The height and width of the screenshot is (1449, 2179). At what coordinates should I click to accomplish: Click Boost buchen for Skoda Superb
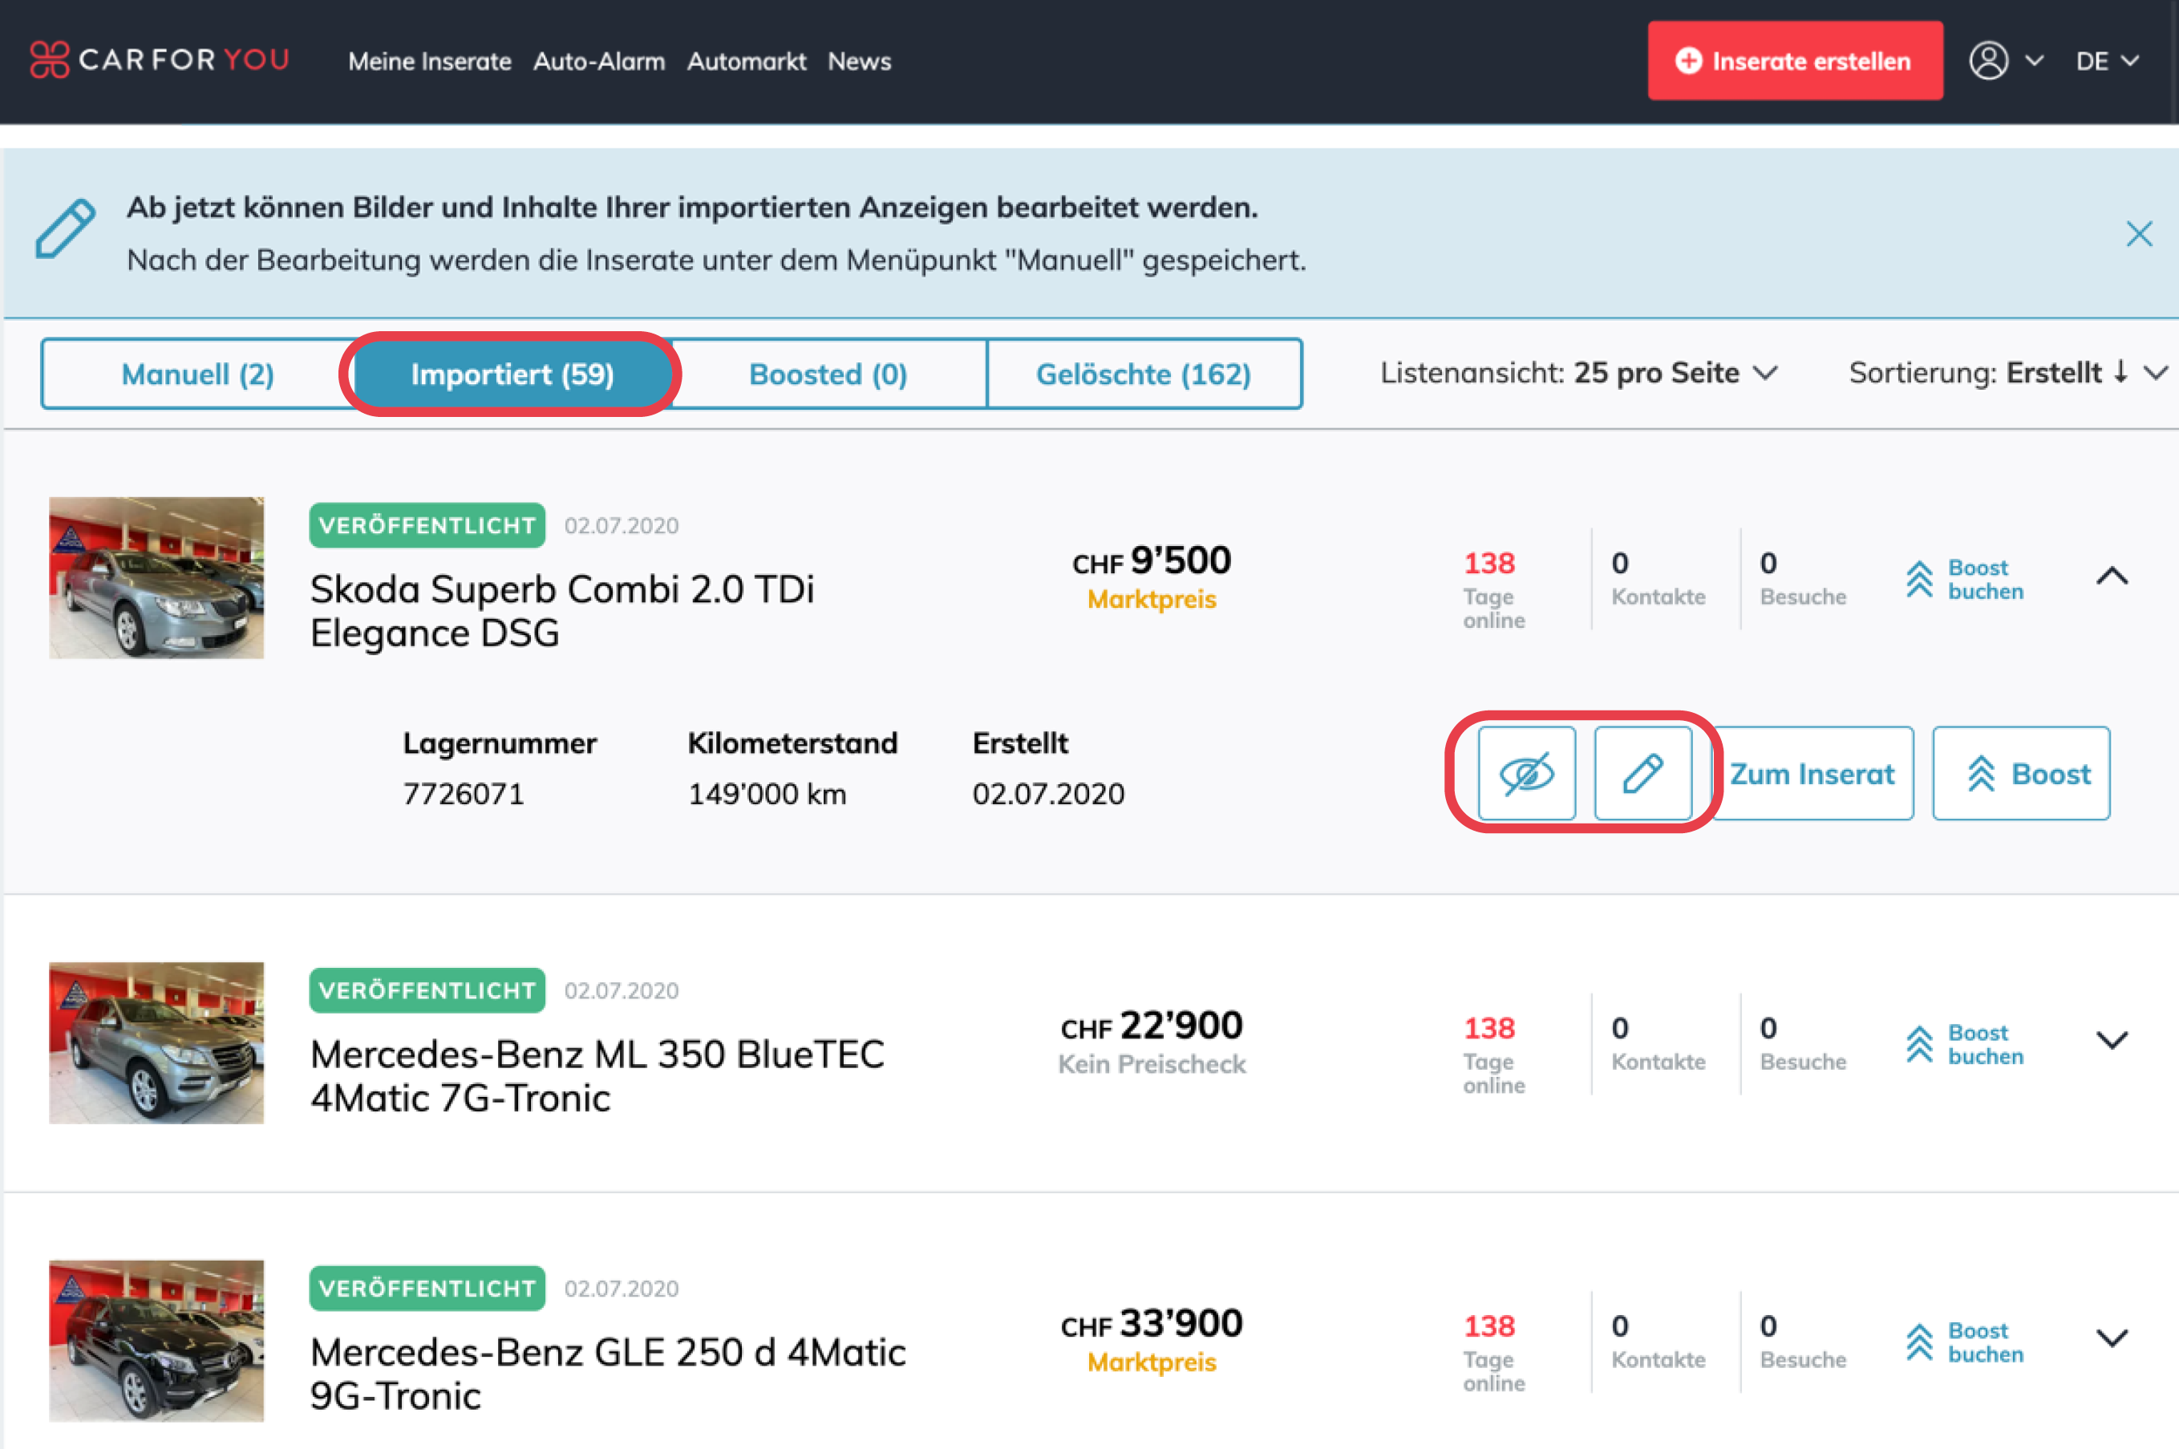pos(1965,580)
